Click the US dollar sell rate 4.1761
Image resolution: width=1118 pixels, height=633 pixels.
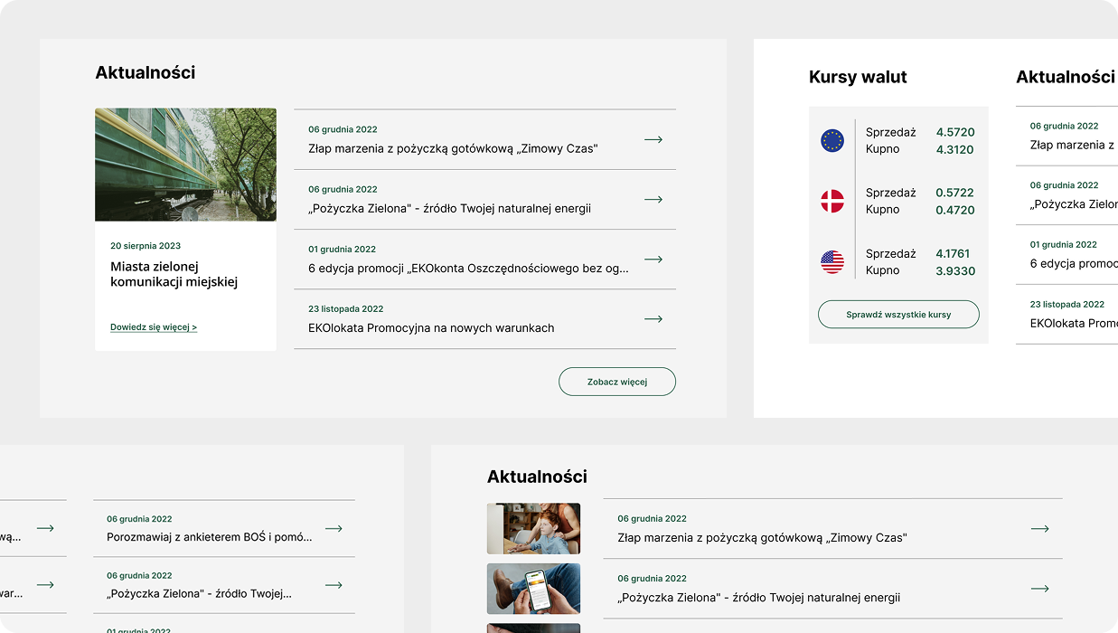[954, 253]
